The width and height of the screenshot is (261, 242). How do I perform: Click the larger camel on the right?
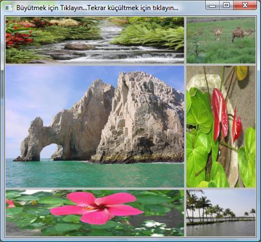[x=242, y=34]
